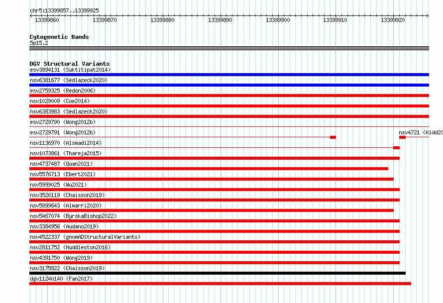Screen dimensions: 443x303
Task: Click ruler position 13399920
Action: point(393,20)
